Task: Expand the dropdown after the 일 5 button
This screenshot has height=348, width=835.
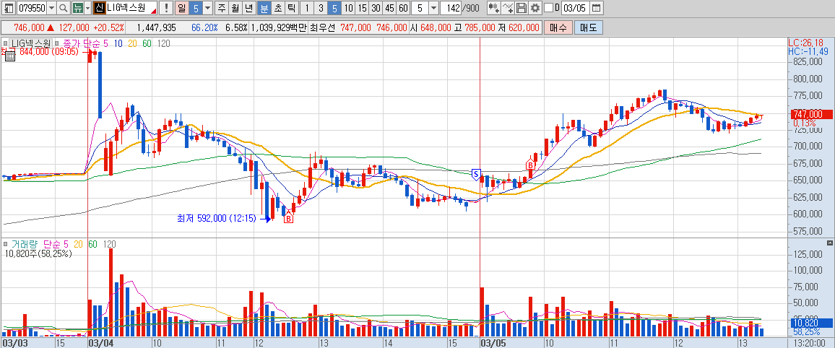Action: click(x=208, y=8)
